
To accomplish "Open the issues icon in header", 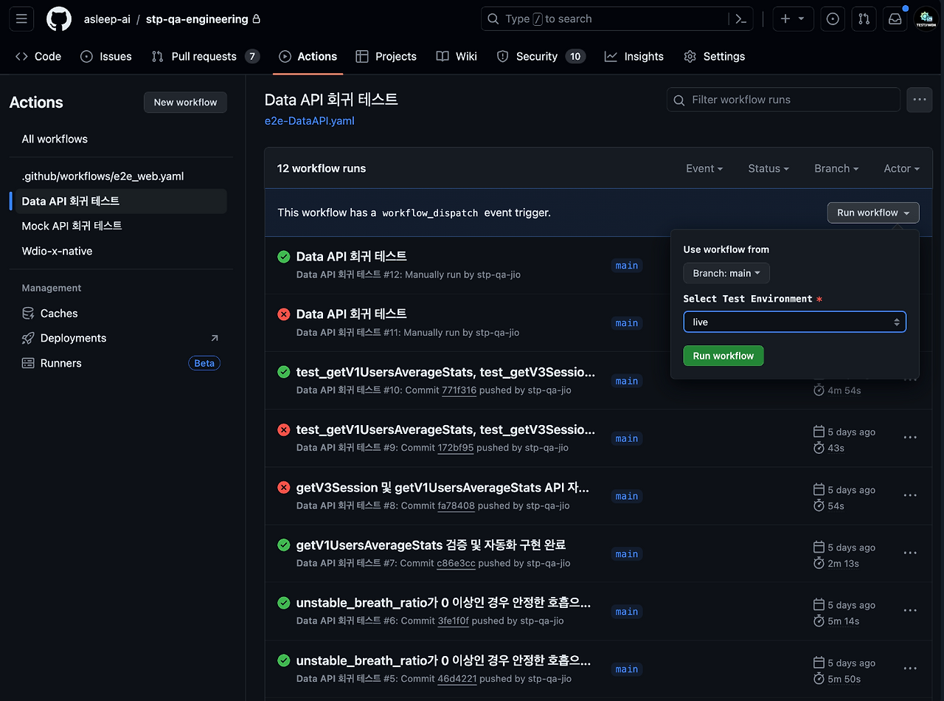I will (833, 19).
